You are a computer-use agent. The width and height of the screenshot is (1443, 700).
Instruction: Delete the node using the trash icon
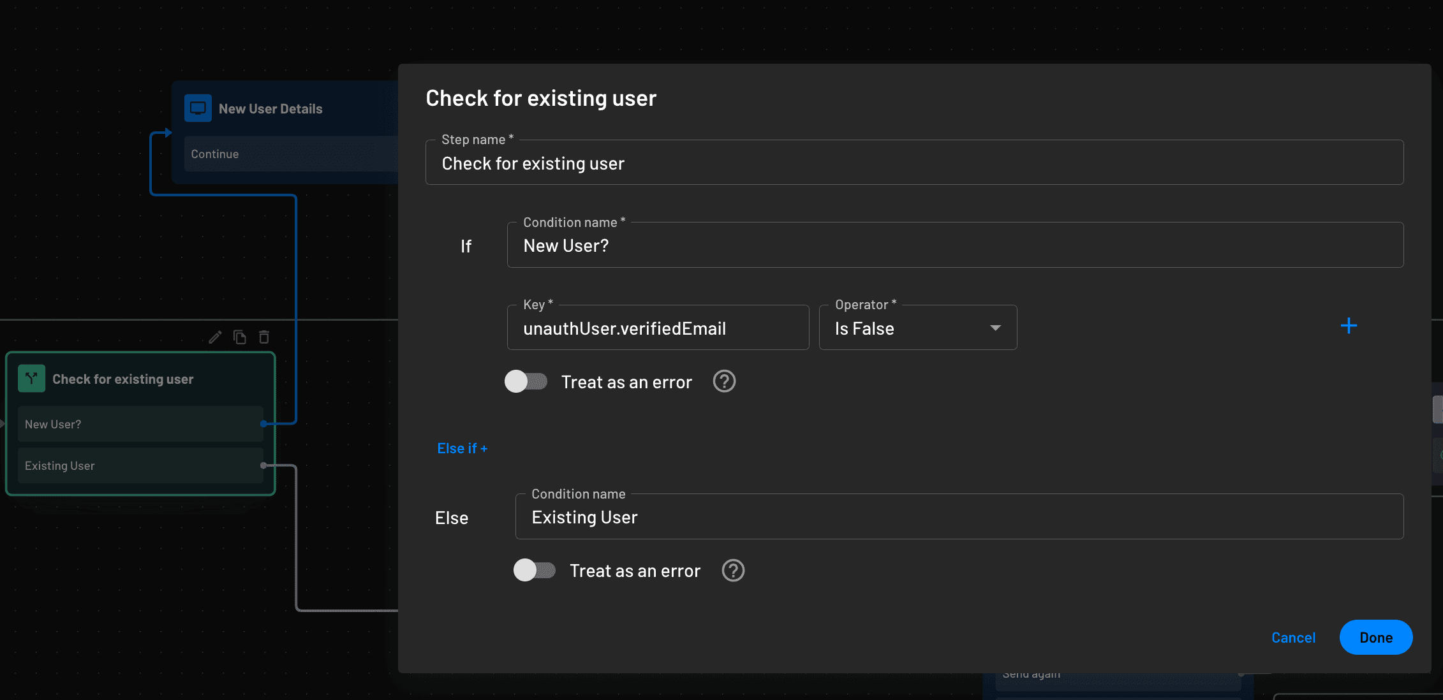(263, 337)
